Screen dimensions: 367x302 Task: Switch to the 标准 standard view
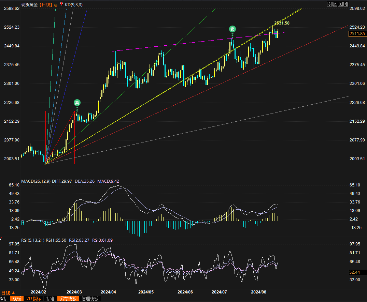click(x=50, y=299)
